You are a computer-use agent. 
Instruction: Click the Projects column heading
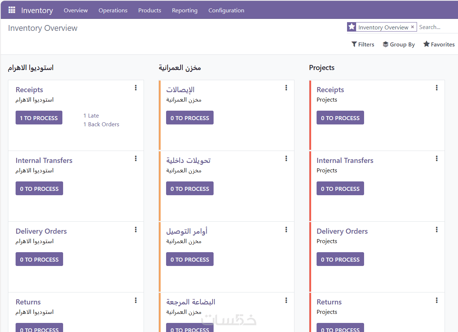322,68
